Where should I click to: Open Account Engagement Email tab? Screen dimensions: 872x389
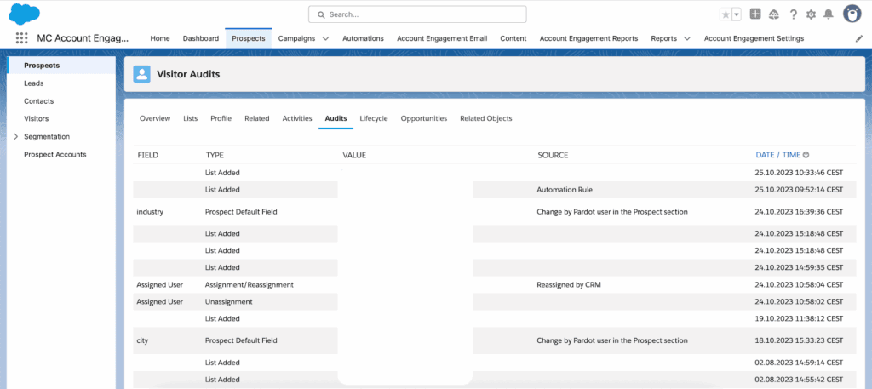[442, 38]
